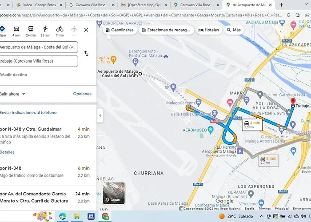Click Enviar indicaciones al teléfono

pyautogui.click(x=28, y=113)
